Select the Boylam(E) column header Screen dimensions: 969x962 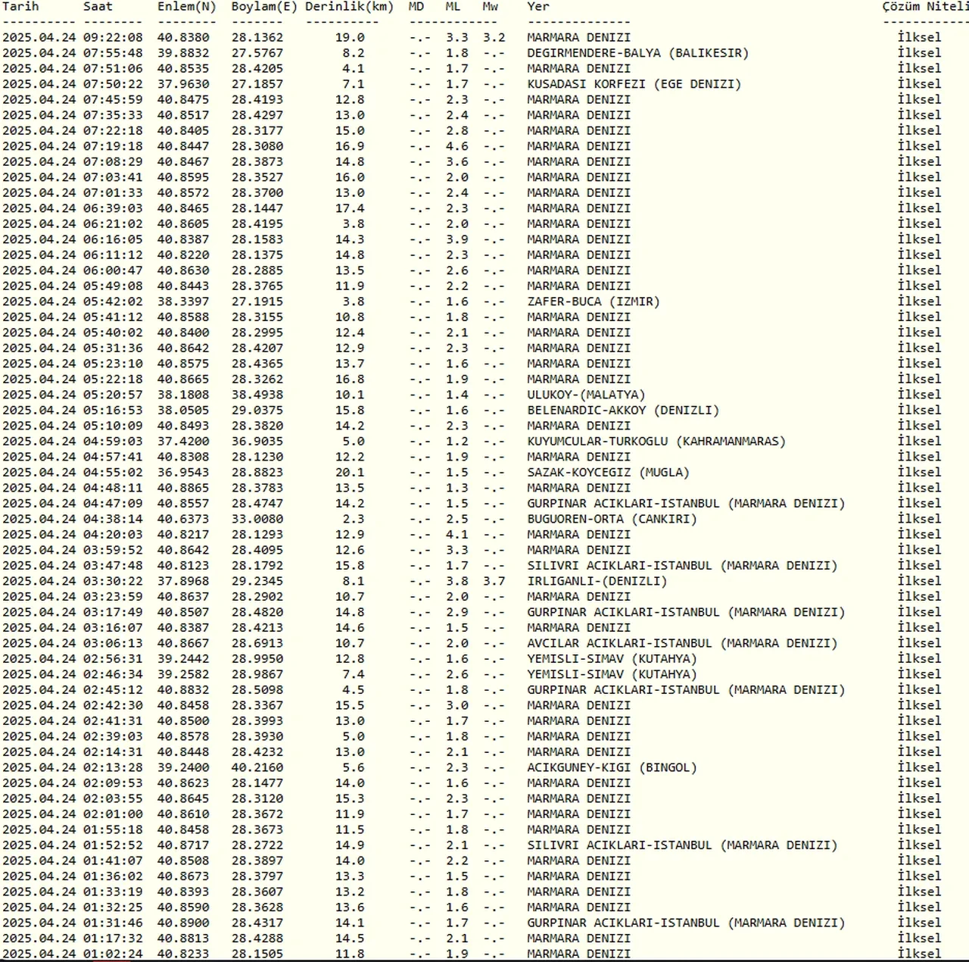click(263, 7)
